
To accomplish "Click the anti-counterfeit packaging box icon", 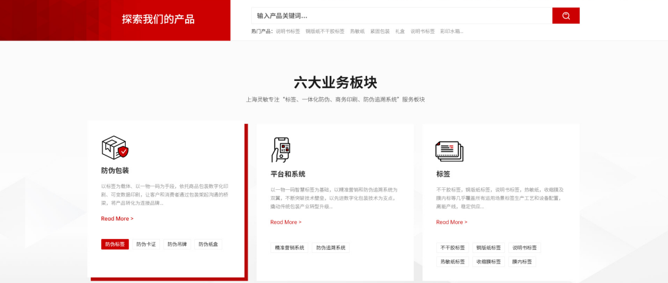I will pyautogui.click(x=115, y=148).
